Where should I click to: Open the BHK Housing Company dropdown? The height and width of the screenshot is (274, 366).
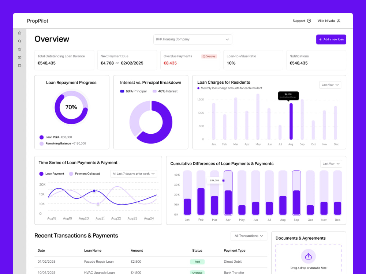pyautogui.click(x=193, y=39)
